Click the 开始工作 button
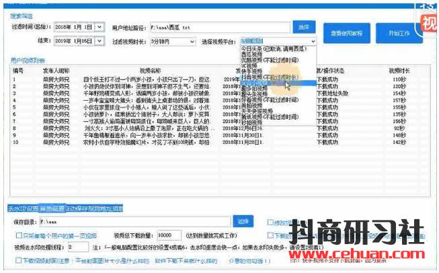 [399, 34]
